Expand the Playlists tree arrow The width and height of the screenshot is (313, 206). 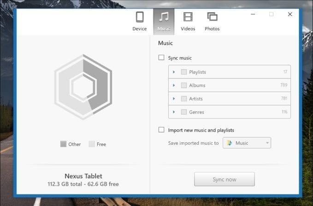[174, 72]
